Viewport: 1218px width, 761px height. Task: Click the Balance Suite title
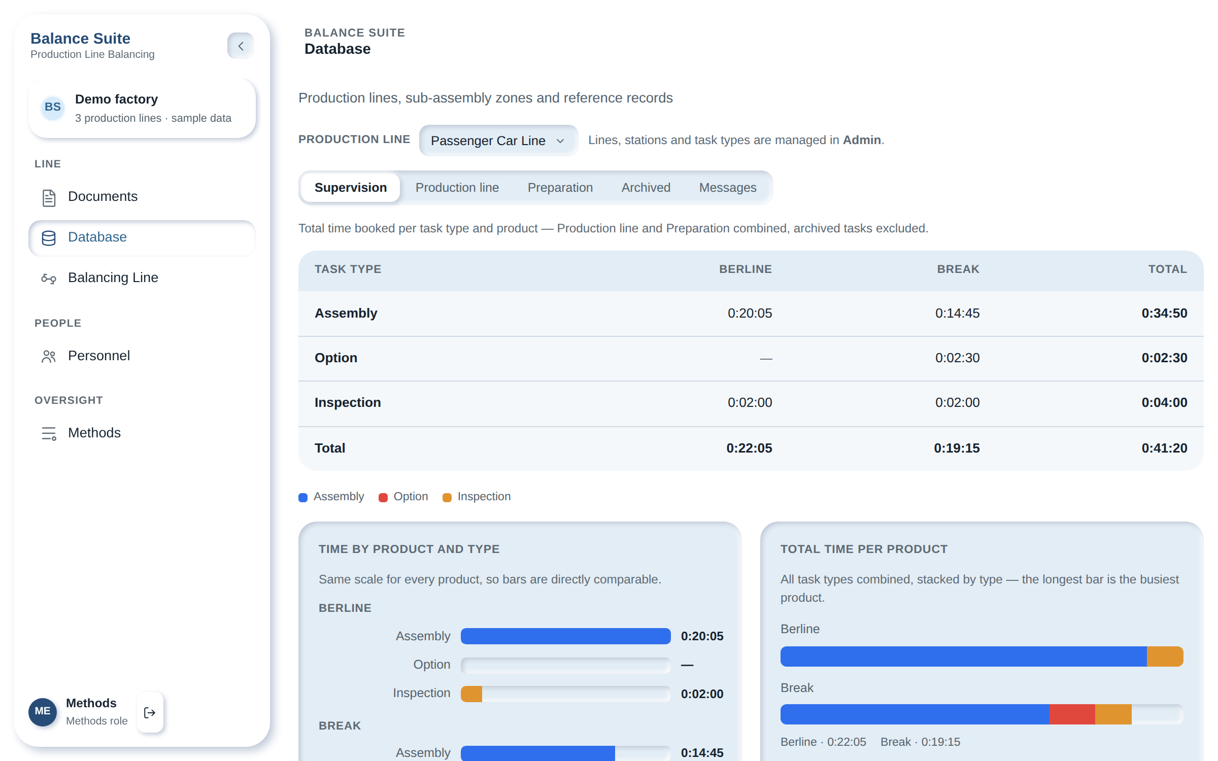(80, 39)
